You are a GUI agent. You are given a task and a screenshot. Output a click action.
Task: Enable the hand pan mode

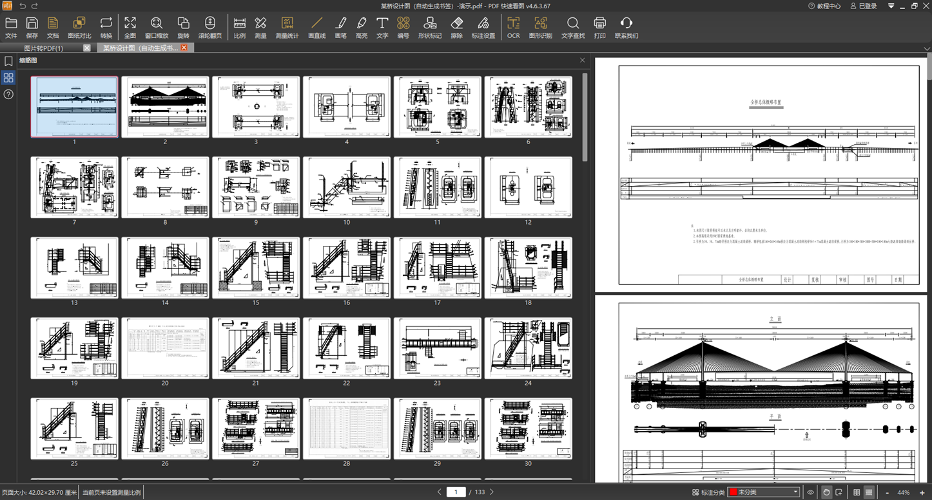[x=826, y=492]
